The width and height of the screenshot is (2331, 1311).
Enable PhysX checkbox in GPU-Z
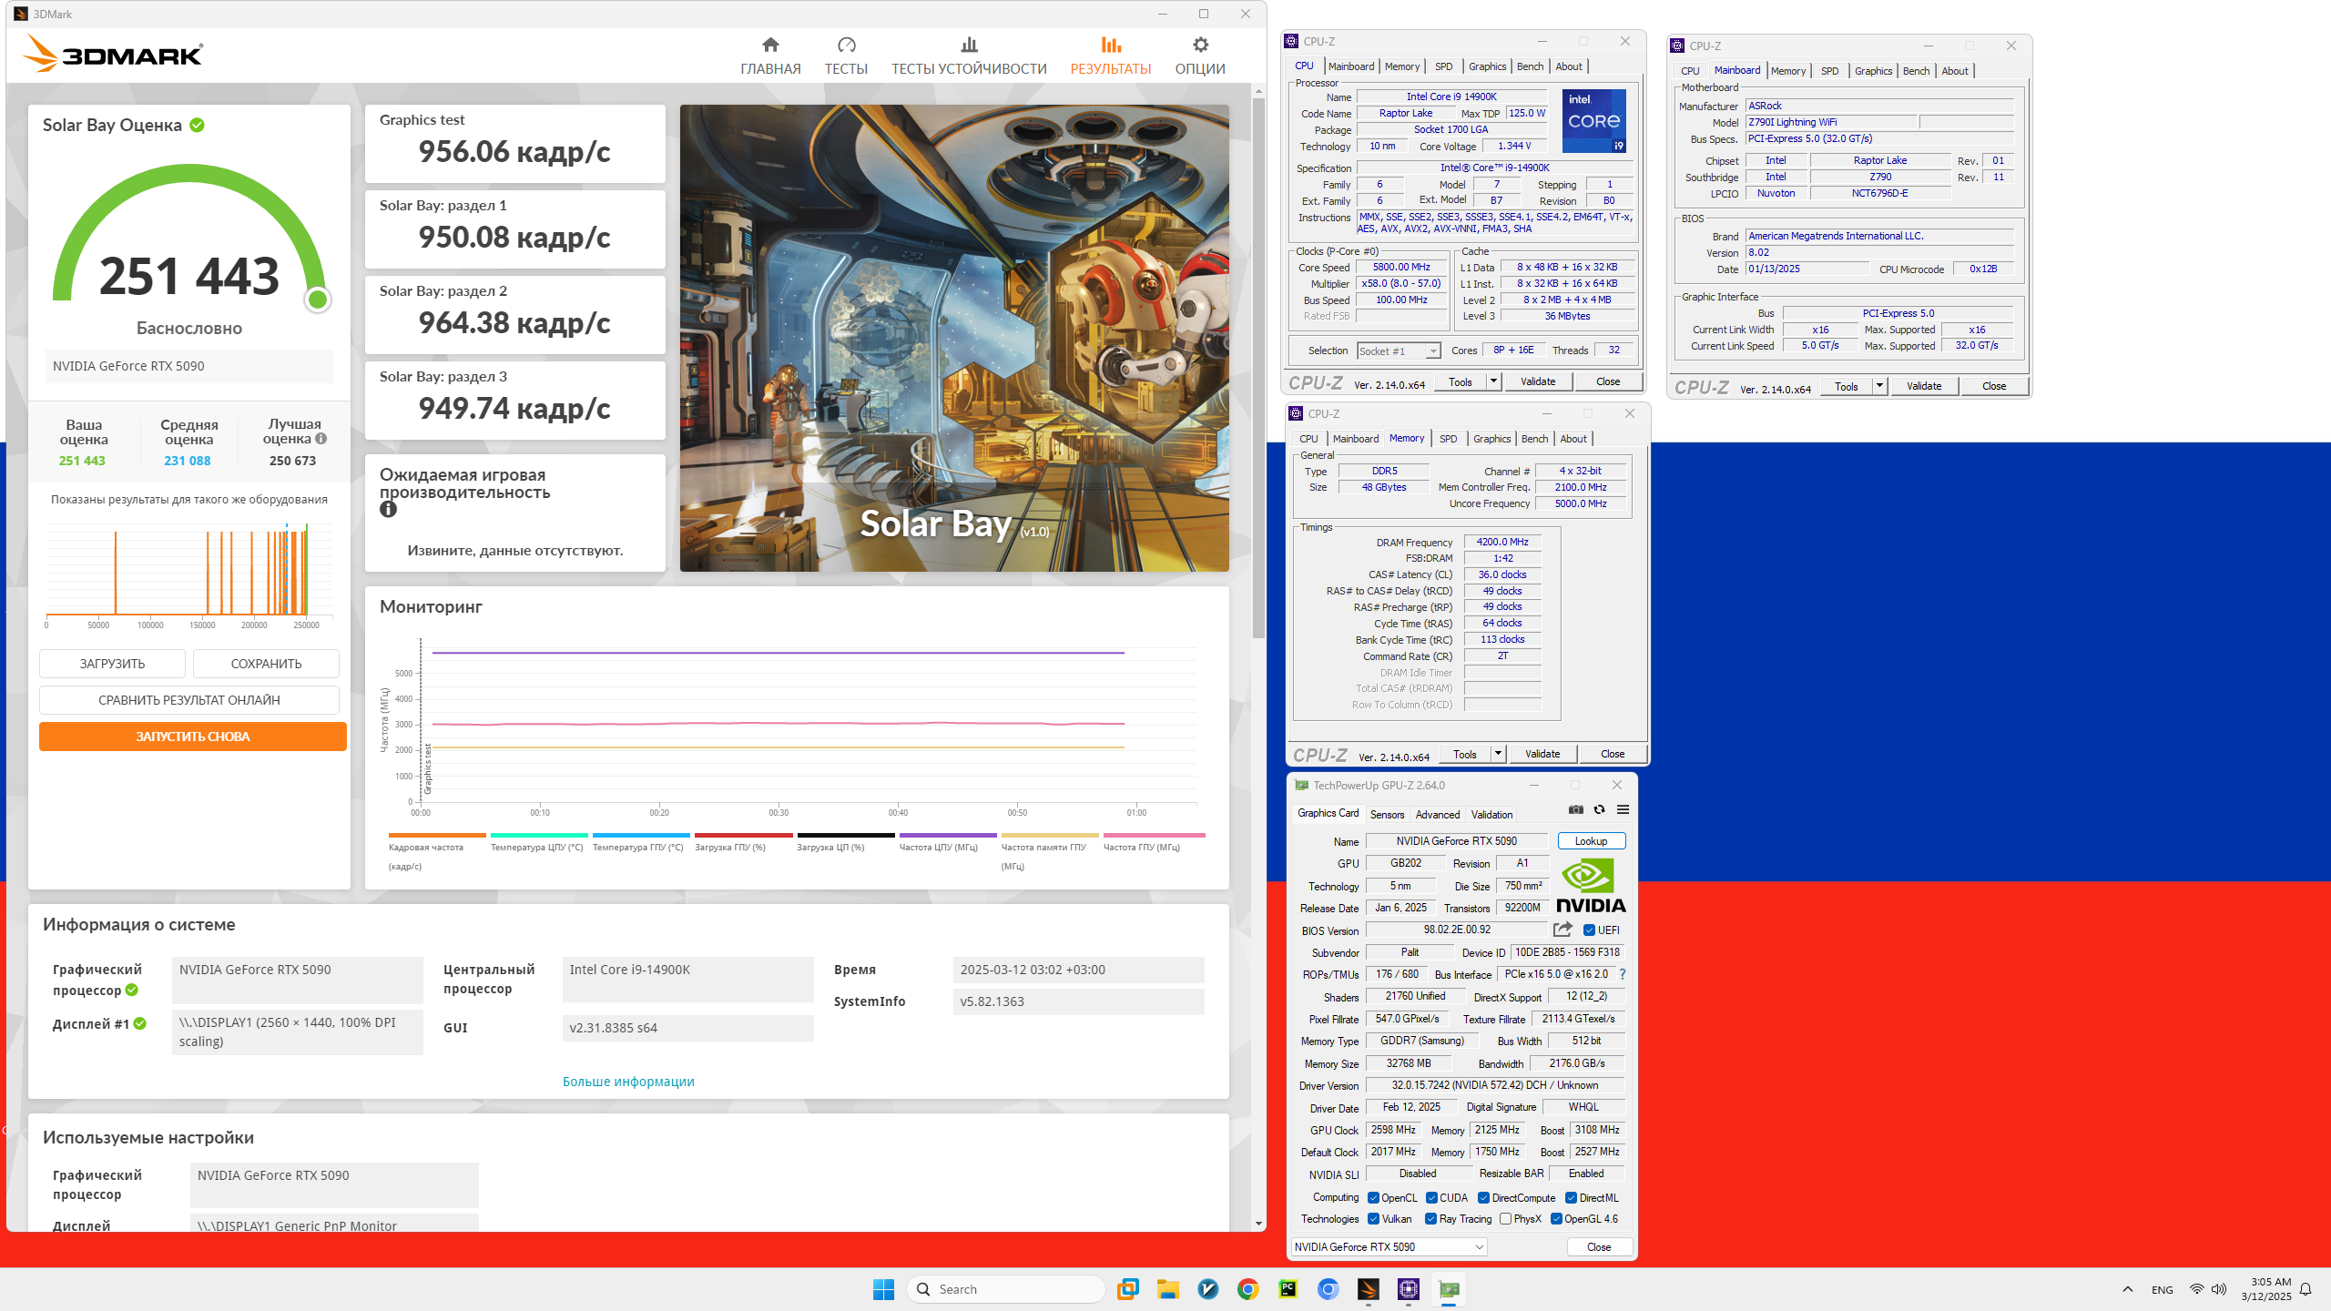pos(1505,1218)
